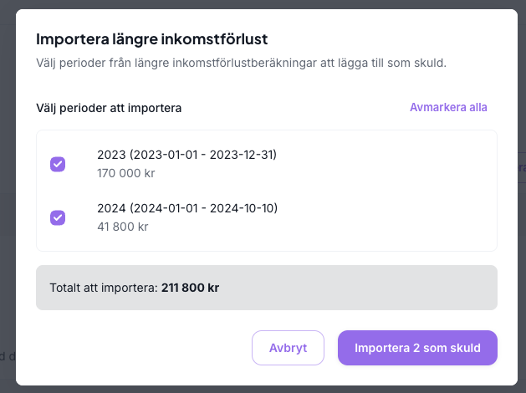Select the 2023 (2023-01-01 - 2023-12-31) label
526x393 pixels.
[186, 155]
